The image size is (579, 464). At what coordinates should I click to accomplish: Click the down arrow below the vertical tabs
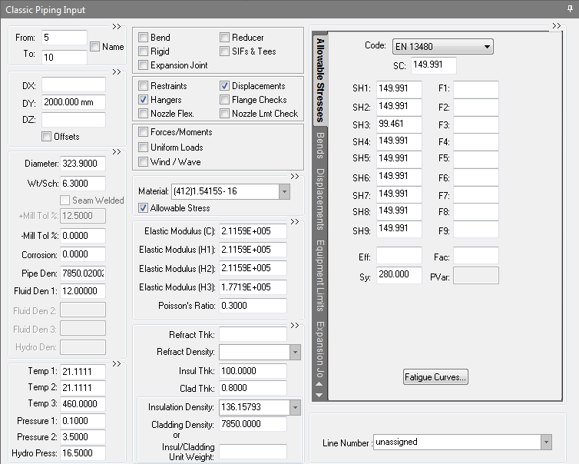coord(319,395)
